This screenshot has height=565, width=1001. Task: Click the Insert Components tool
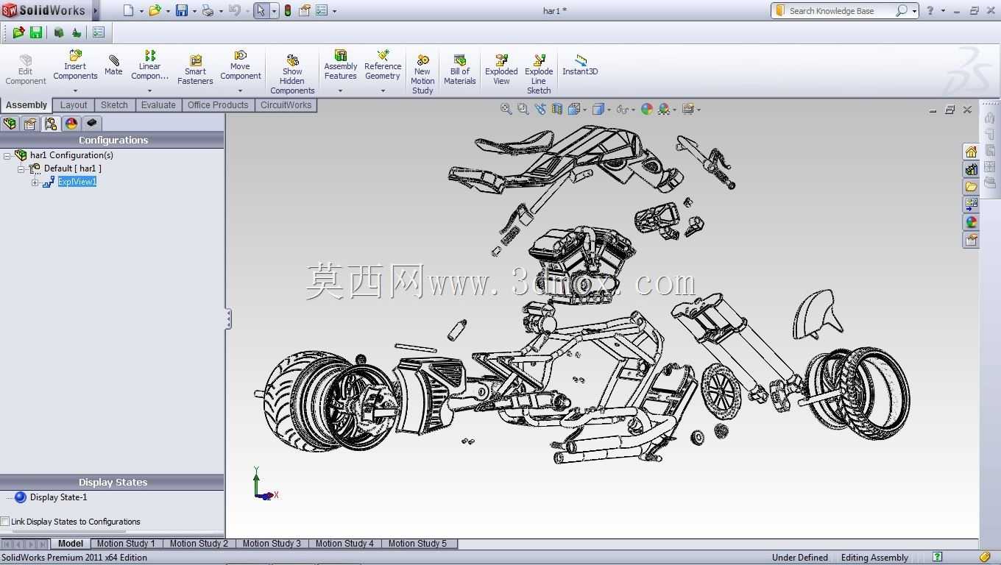[75, 65]
